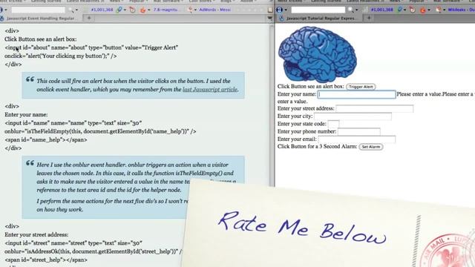Select the 'Javascript Event Handling Regular' tab
The width and height of the screenshot is (475, 267).
[42, 19]
